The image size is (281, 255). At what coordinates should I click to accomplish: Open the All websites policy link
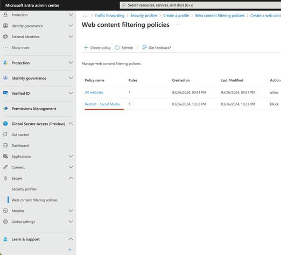(x=94, y=93)
